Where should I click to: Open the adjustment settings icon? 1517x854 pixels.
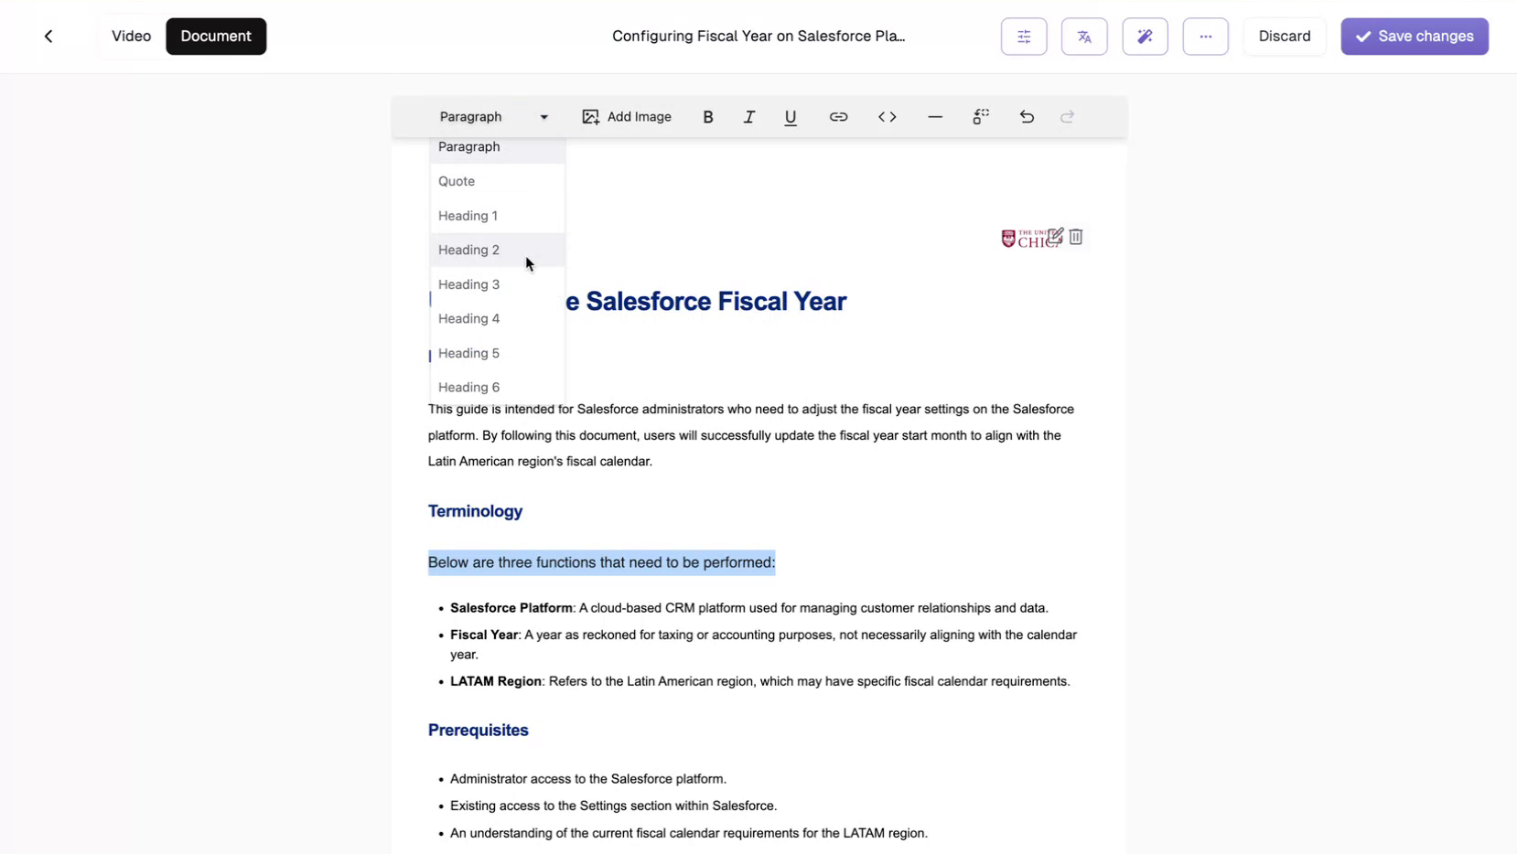point(1023,36)
